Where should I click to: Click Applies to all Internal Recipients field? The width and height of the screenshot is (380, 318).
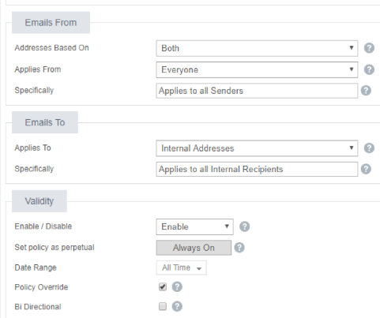[257, 169]
